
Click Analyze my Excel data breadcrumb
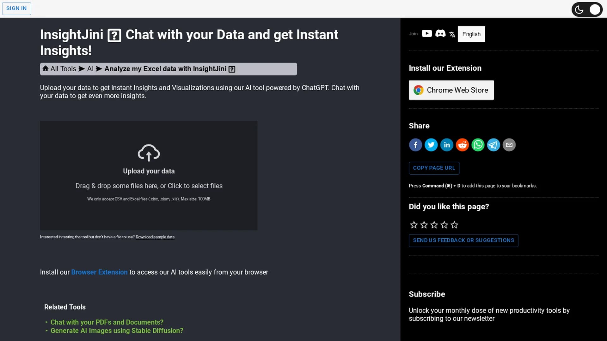coord(170,69)
